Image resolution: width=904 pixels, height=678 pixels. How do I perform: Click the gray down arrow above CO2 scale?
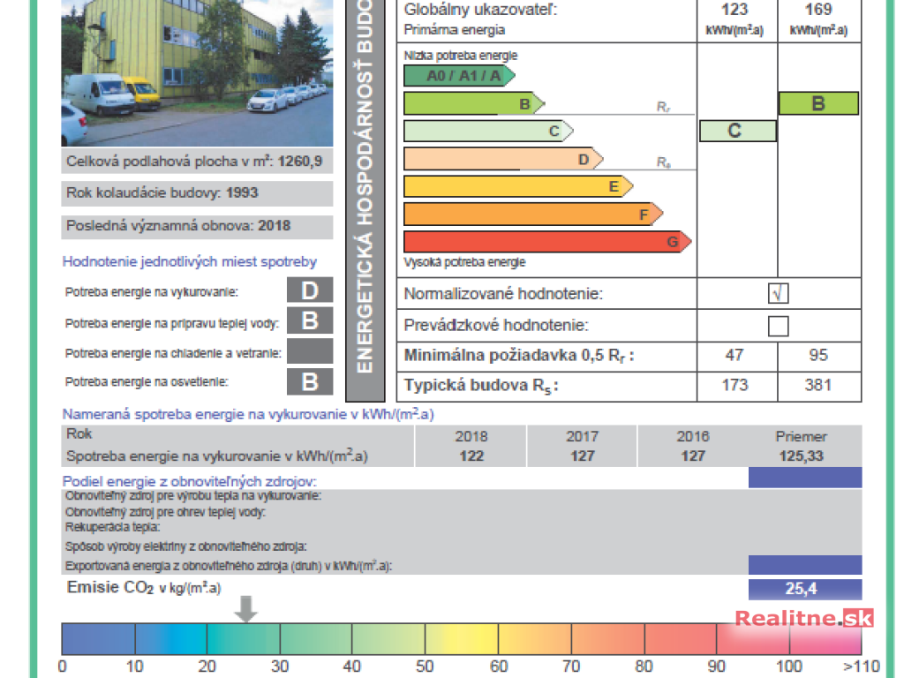click(x=247, y=609)
